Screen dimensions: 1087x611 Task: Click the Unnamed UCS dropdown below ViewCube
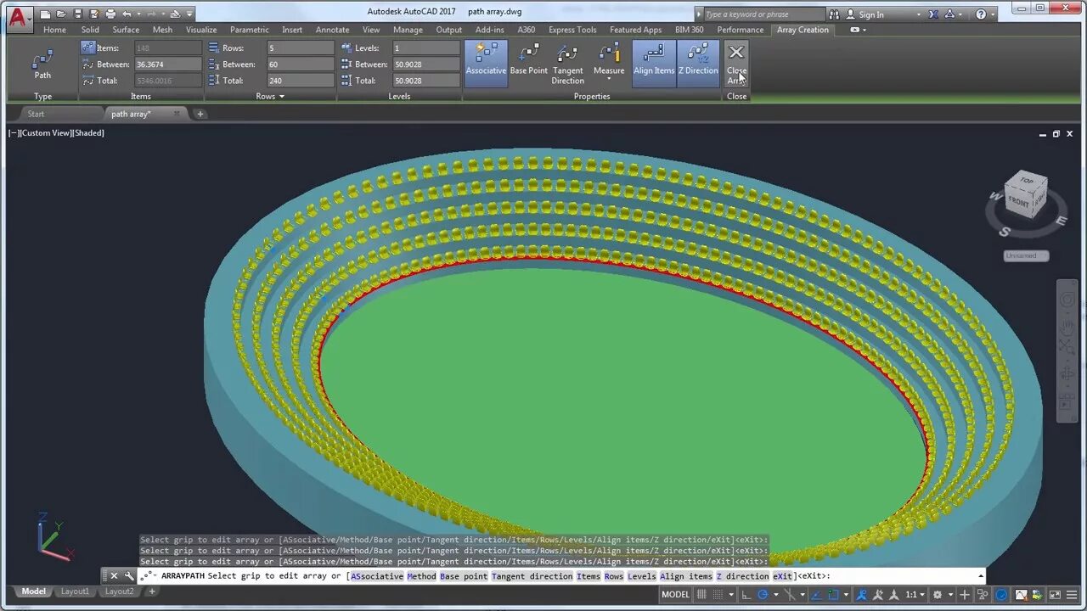[x=1026, y=255]
